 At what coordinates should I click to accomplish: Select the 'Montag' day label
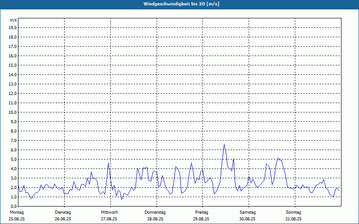click(x=17, y=212)
